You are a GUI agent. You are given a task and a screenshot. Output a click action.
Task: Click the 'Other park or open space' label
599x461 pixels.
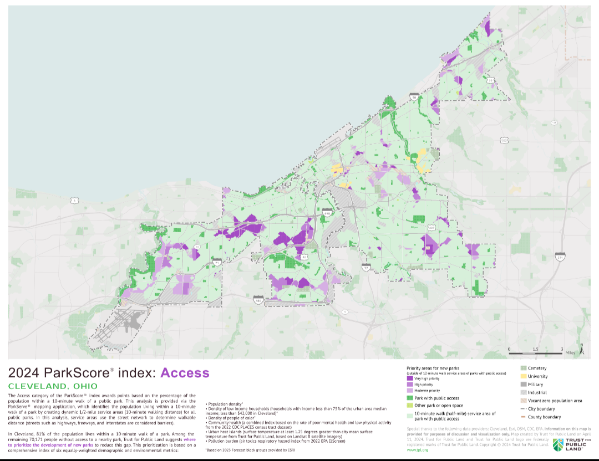pos(439,405)
